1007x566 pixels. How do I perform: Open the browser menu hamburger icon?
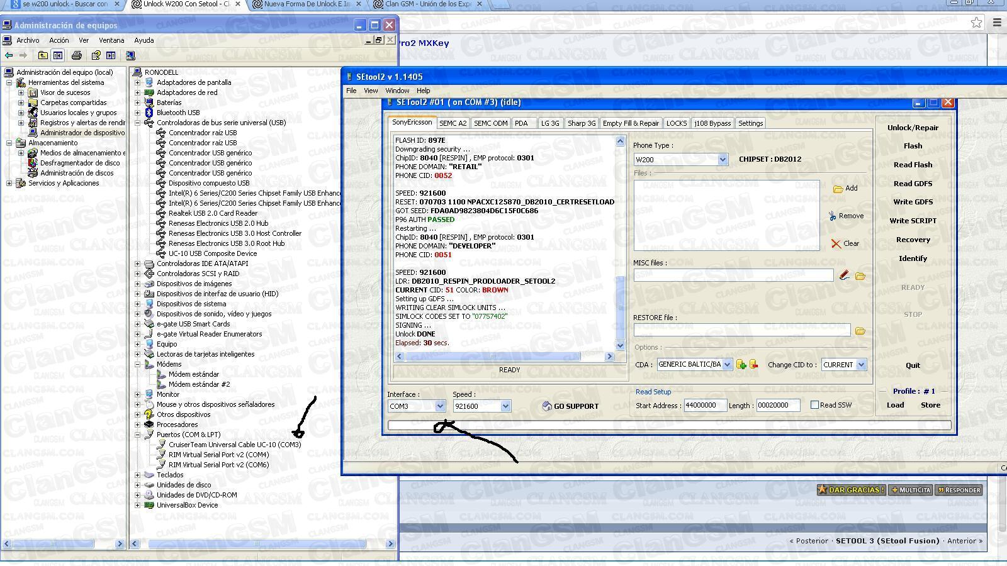[x=997, y=22]
